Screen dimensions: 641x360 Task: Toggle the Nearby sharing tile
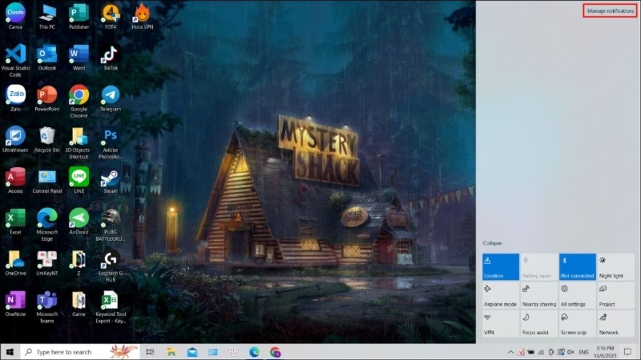pyautogui.click(x=539, y=295)
